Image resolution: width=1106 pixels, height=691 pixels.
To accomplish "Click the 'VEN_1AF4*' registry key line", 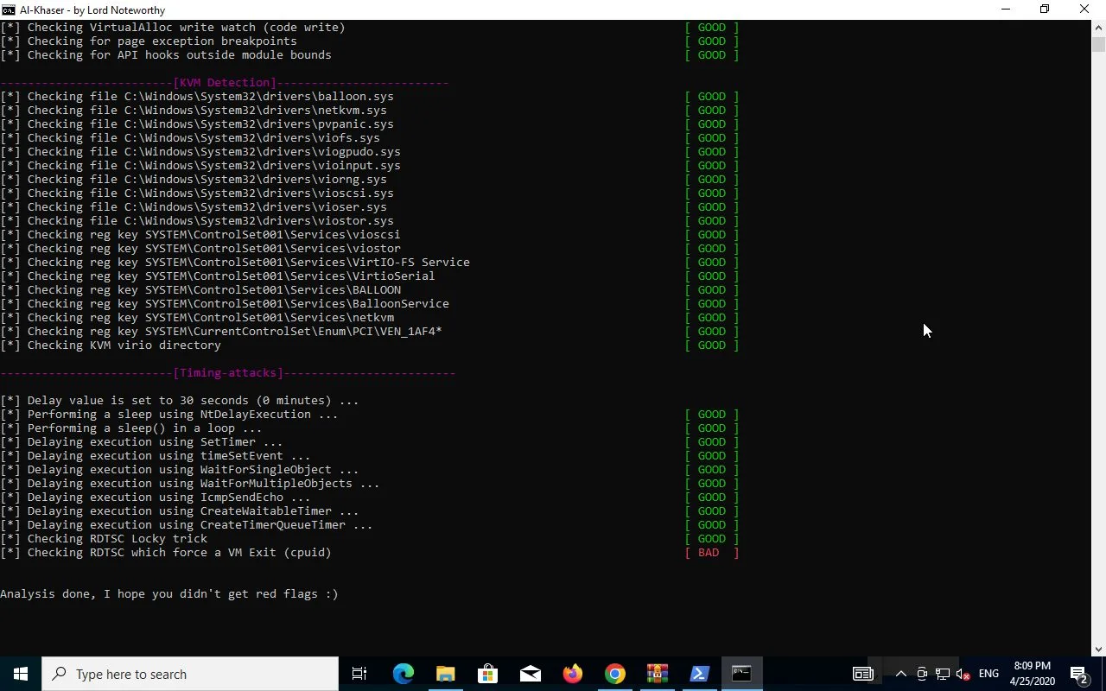I will point(221,332).
